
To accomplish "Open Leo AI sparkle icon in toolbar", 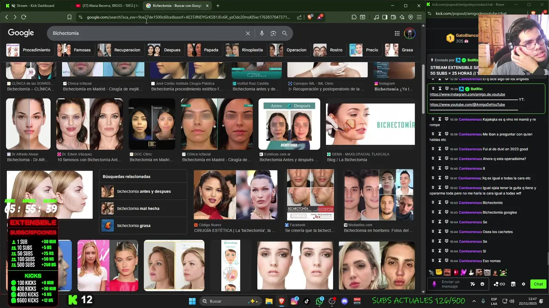I will point(402,17).
